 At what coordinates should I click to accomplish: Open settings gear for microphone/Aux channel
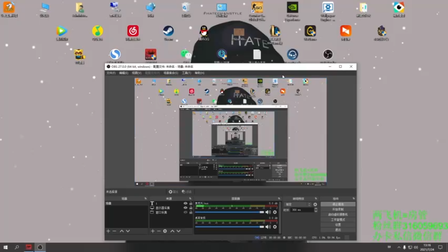275,212
